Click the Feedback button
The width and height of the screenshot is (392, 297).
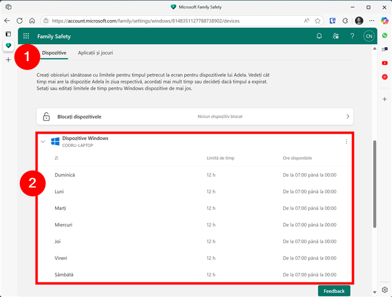(x=334, y=291)
